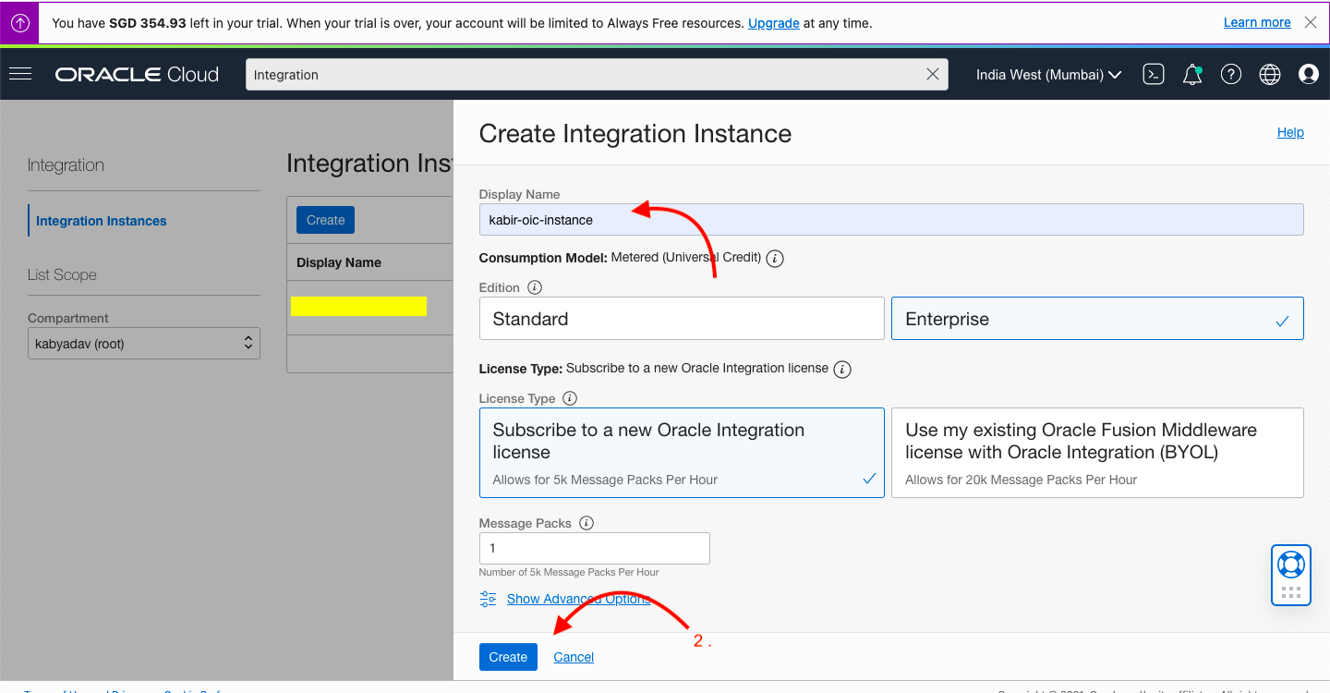1330x693 pixels.
Task: Select the Enterprise edition card
Action: click(1096, 318)
